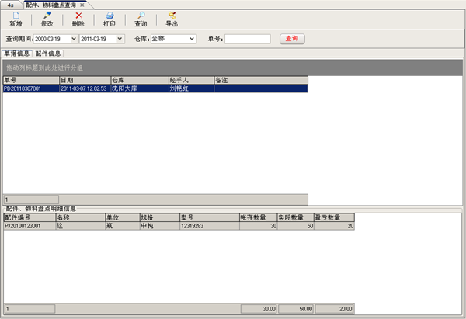Select row PD20110307001 in the top grid
466x319 pixels.
coord(23,88)
